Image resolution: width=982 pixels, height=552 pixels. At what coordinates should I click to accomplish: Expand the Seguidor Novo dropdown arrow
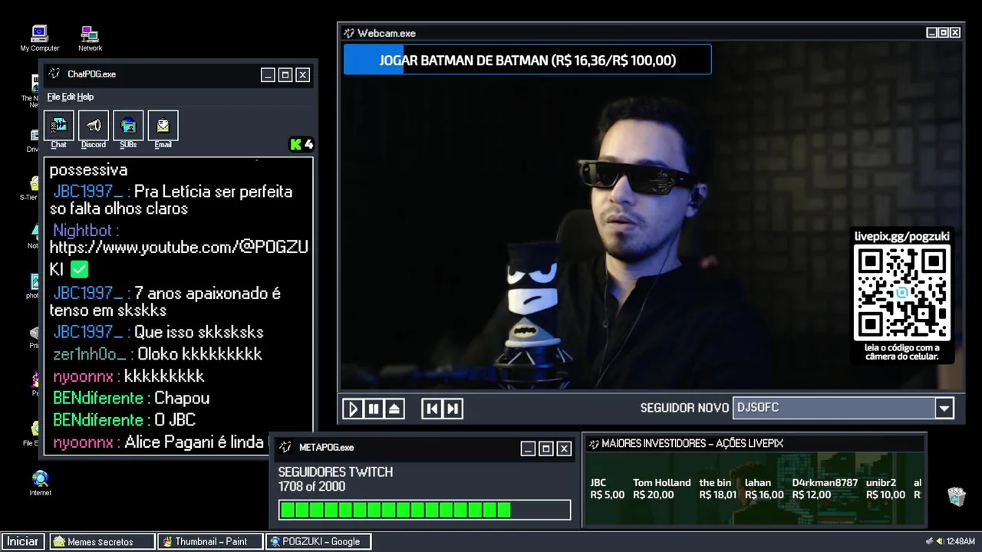[x=944, y=408]
